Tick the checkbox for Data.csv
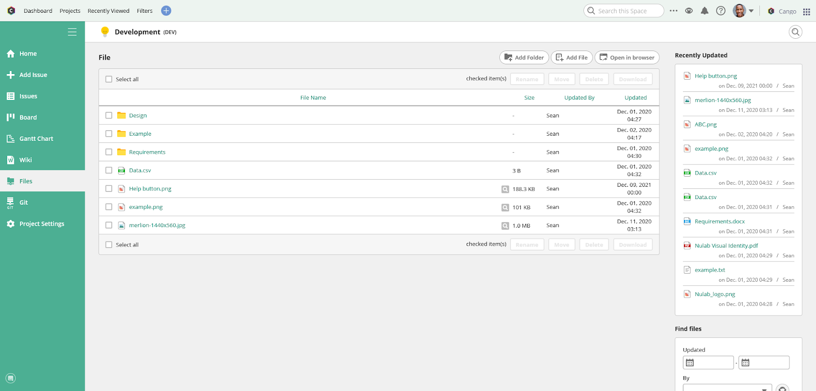Screen dimensions: 816x391 click(109, 170)
